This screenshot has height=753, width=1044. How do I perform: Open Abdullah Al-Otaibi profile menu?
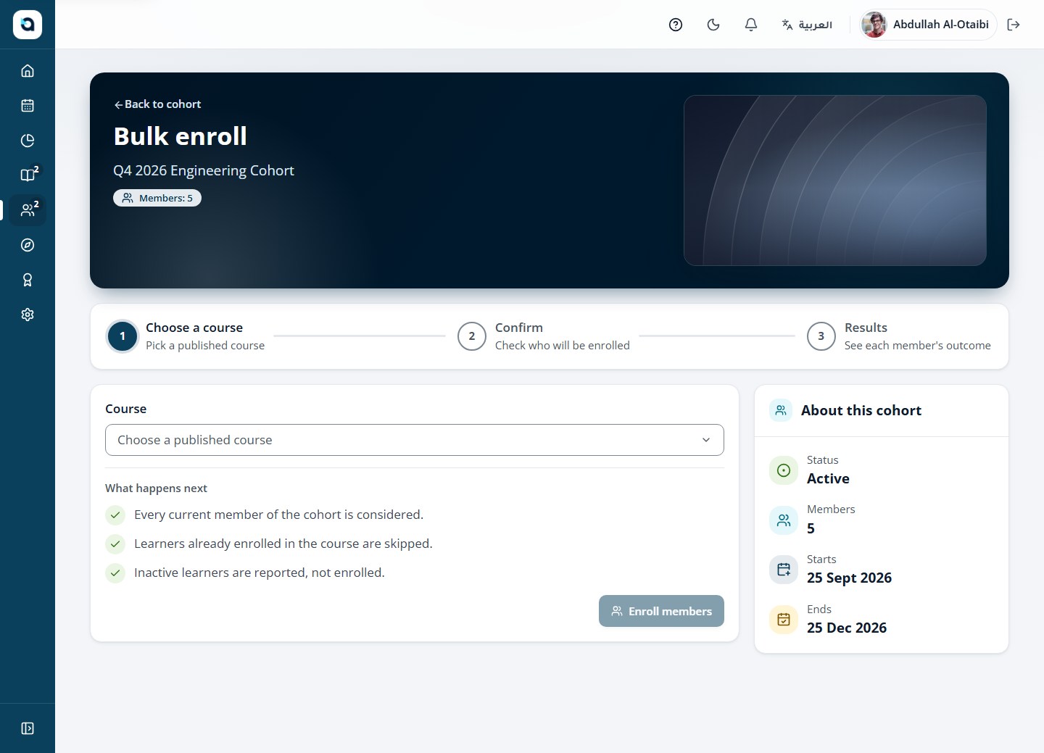[927, 25]
